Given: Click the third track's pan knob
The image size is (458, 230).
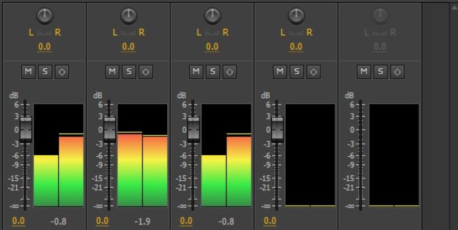Looking at the screenshot, I should pos(213,16).
